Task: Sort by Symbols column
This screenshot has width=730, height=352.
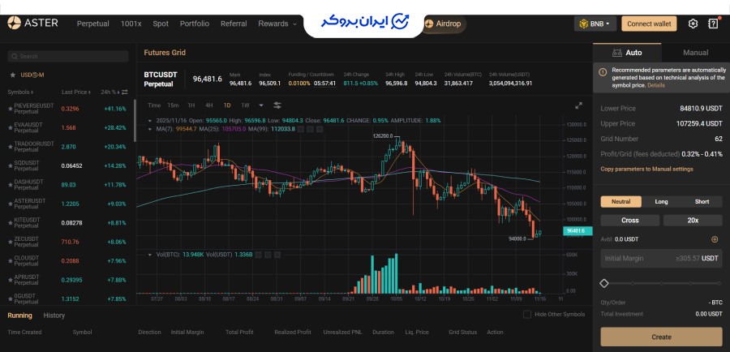Action: (x=20, y=92)
